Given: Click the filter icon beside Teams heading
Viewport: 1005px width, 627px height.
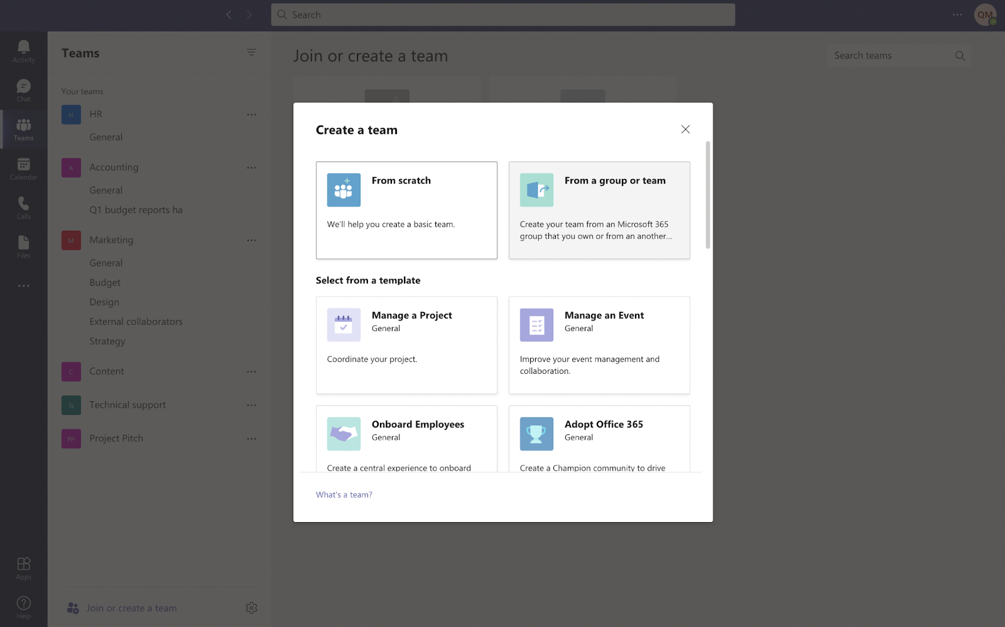Looking at the screenshot, I should [x=251, y=52].
